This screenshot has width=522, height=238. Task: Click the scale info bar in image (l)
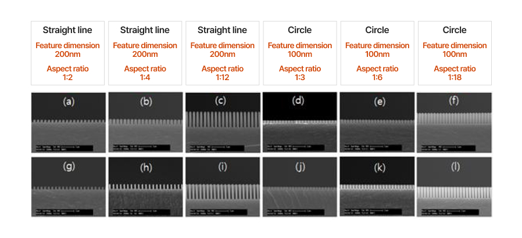(x=451, y=212)
